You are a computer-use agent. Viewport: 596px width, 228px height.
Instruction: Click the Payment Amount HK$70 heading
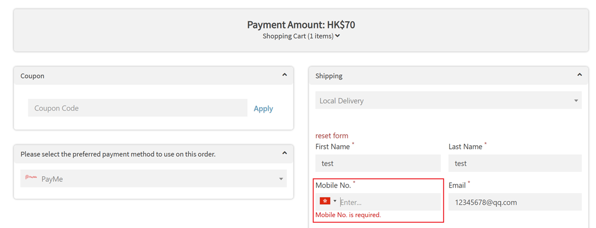pyautogui.click(x=301, y=25)
